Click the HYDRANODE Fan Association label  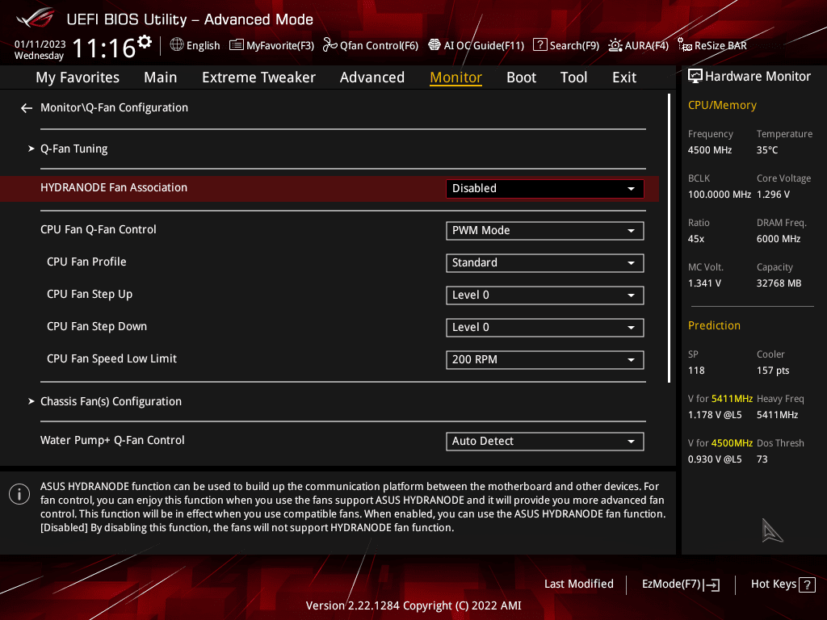[114, 187]
